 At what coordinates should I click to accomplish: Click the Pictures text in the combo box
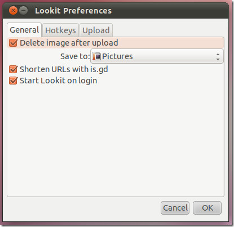coord(117,56)
